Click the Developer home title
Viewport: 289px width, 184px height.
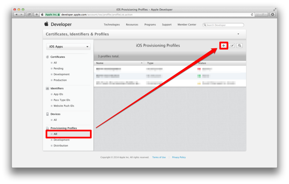(61, 24)
